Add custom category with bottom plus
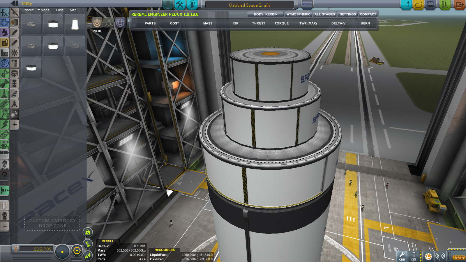Screen dimensions: 466x262 click(x=5, y=226)
